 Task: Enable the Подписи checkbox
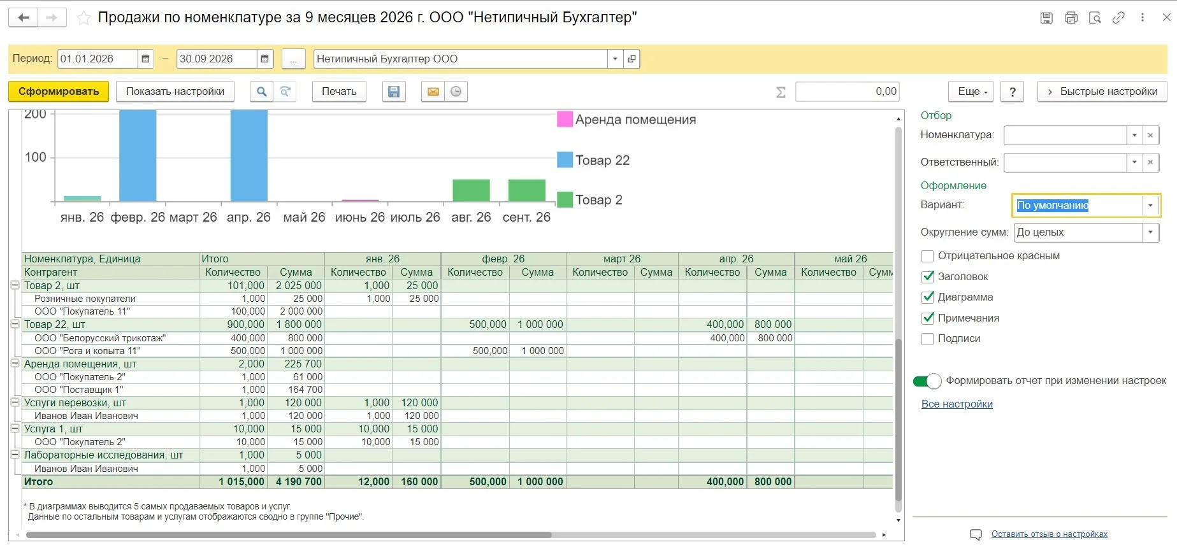(928, 339)
